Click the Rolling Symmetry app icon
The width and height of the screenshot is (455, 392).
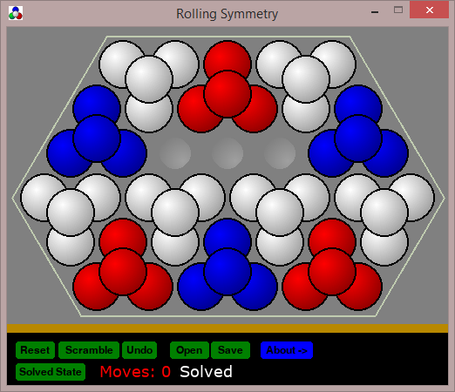point(16,13)
